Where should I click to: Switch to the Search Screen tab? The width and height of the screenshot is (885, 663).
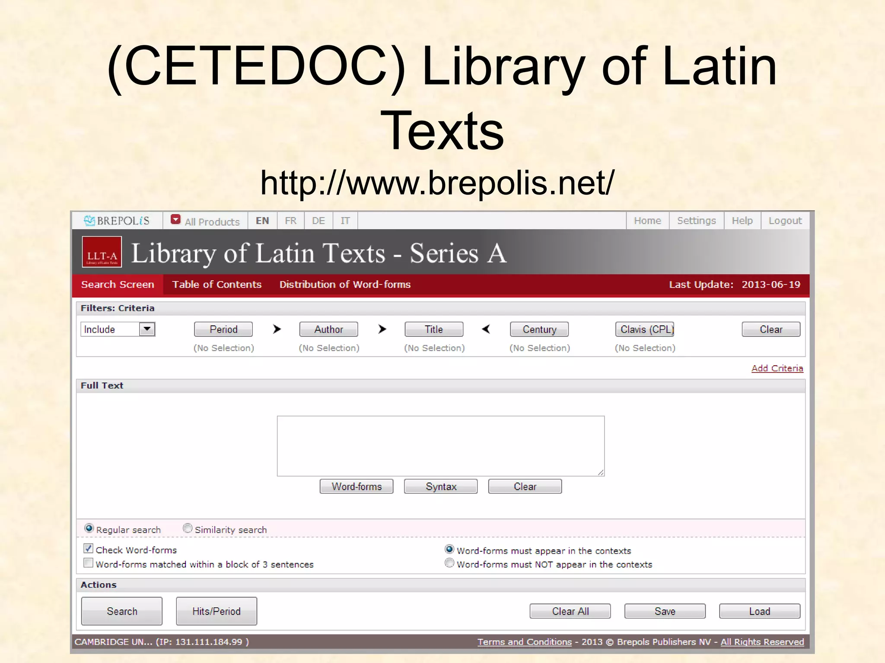tap(118, 284)
